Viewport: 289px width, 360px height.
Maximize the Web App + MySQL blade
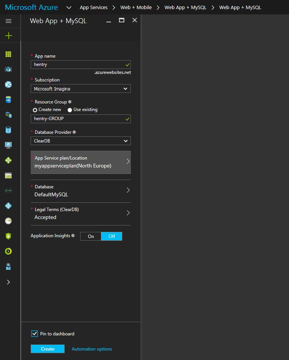pyautogui.click(x=121, y=20)
